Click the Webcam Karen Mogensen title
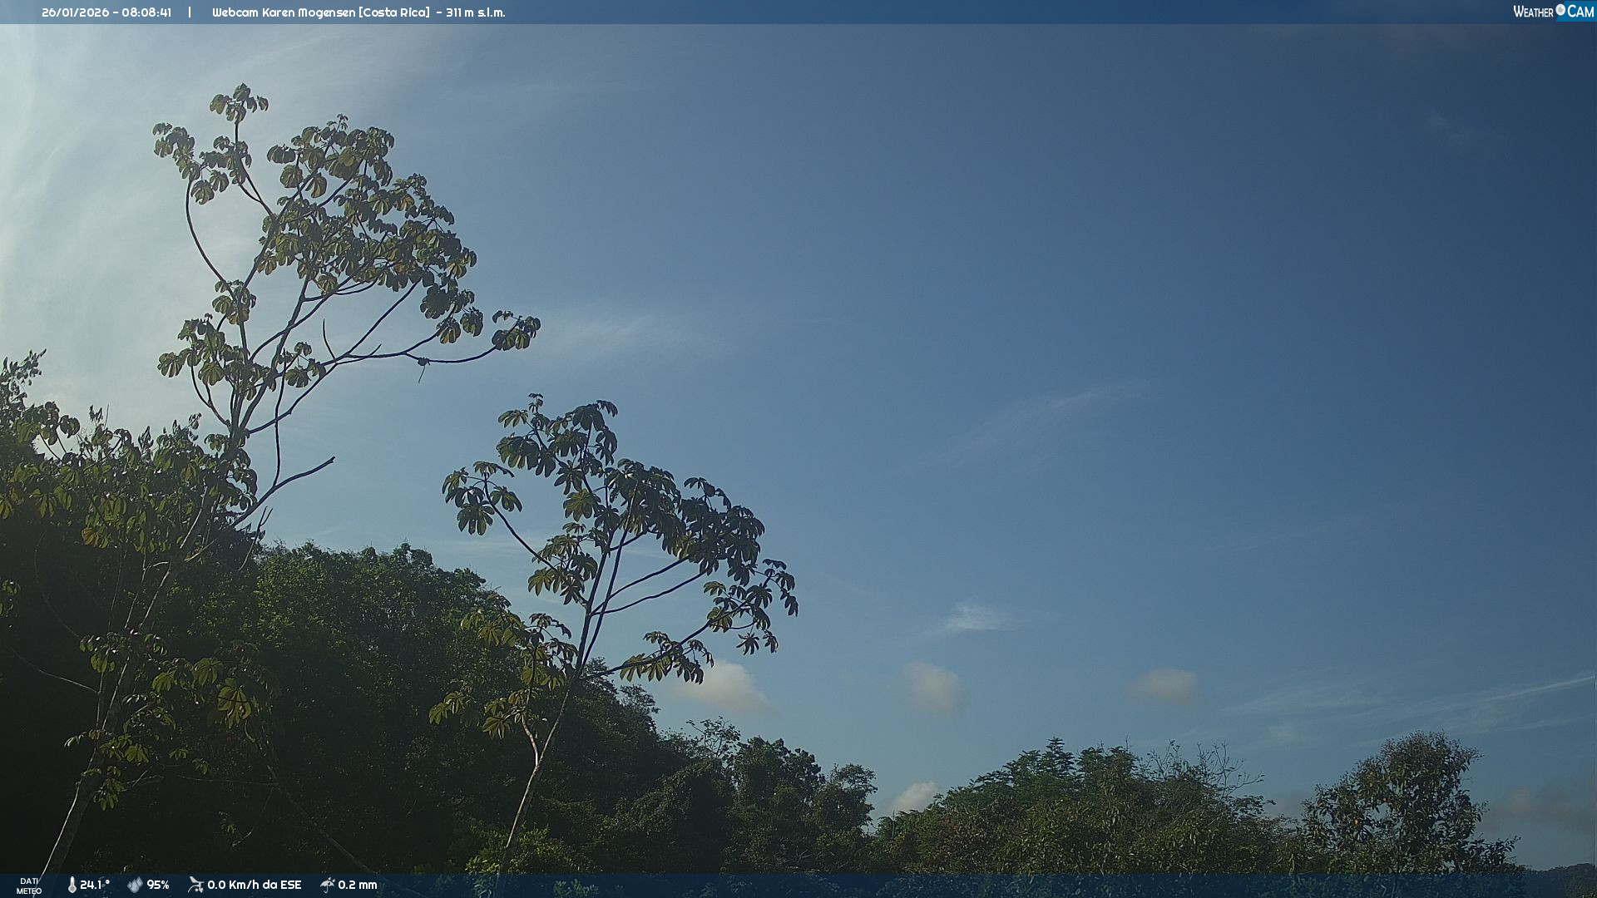The image size is (1597, 898). coord(284,12)
